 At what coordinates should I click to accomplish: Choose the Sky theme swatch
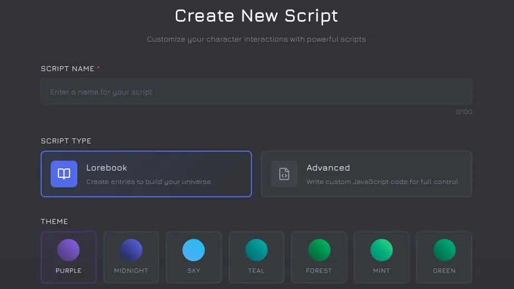[x=194, y=257]
